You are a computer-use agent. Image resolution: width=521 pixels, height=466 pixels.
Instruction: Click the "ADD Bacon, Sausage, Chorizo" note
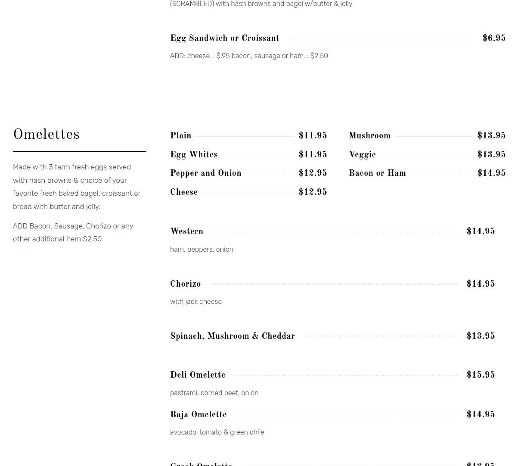pos(73,232)
